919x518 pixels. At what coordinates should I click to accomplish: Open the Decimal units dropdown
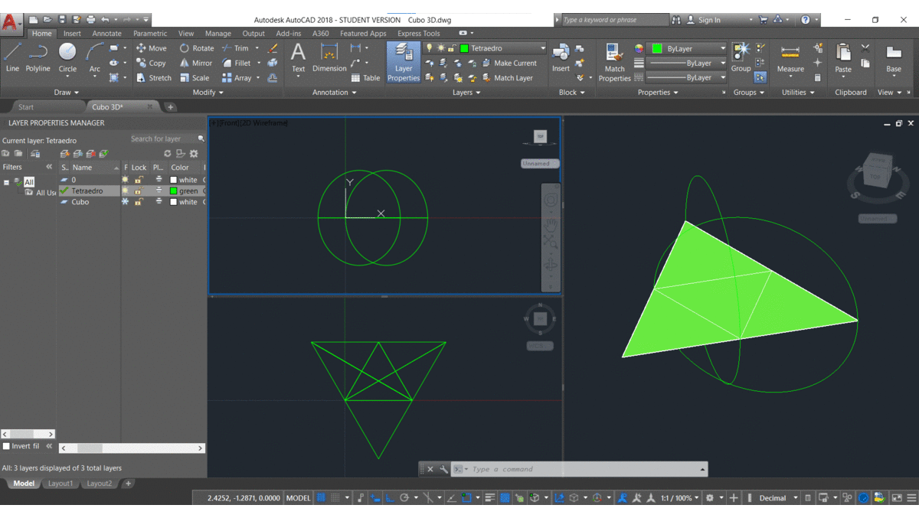coord(778,498)
